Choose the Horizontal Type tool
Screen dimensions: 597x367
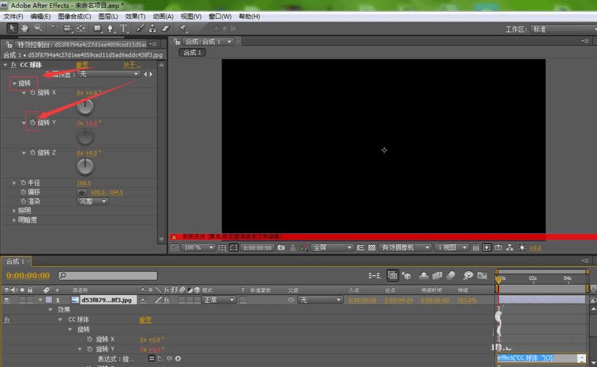124,28
